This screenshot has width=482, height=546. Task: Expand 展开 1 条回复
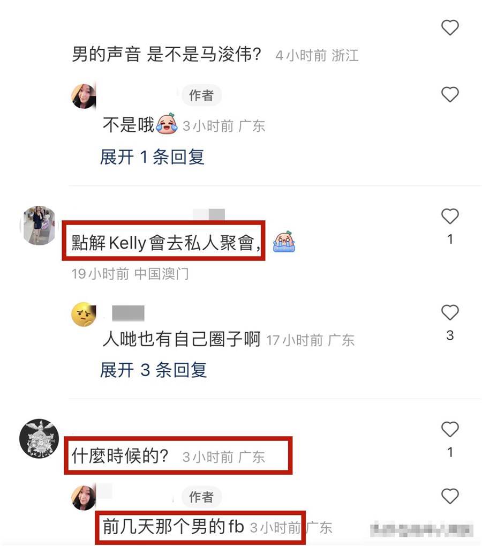pyautogui.click(x=152, y=157)
